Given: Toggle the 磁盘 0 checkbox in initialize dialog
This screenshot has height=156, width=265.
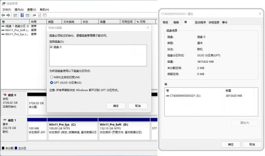Looking at the screenshot, I should point(51,47).
